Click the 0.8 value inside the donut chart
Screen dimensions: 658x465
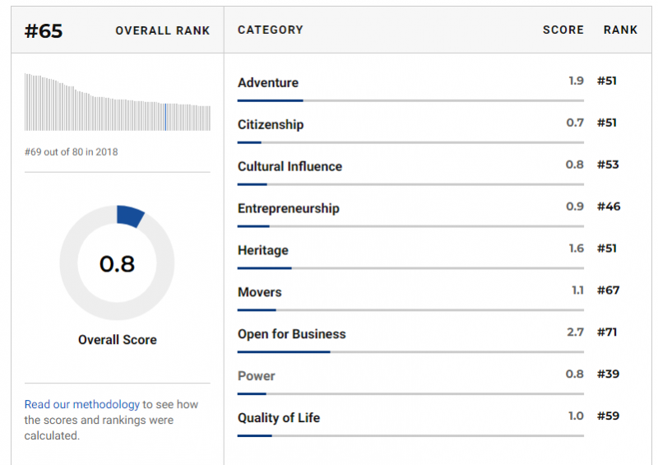pyautogui.click(x=117, y=263)
